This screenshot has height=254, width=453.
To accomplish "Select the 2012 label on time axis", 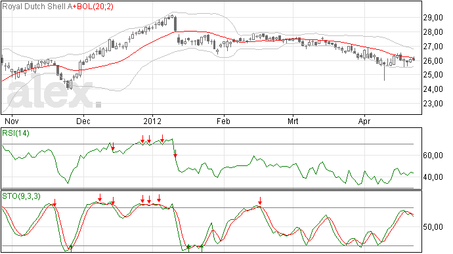I will (x=152, y=121).
